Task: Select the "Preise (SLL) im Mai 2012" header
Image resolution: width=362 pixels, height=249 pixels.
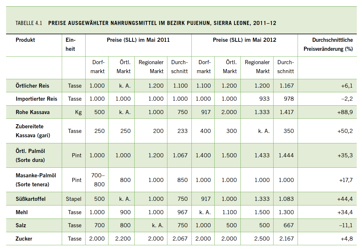Action: tap(245, 40)
